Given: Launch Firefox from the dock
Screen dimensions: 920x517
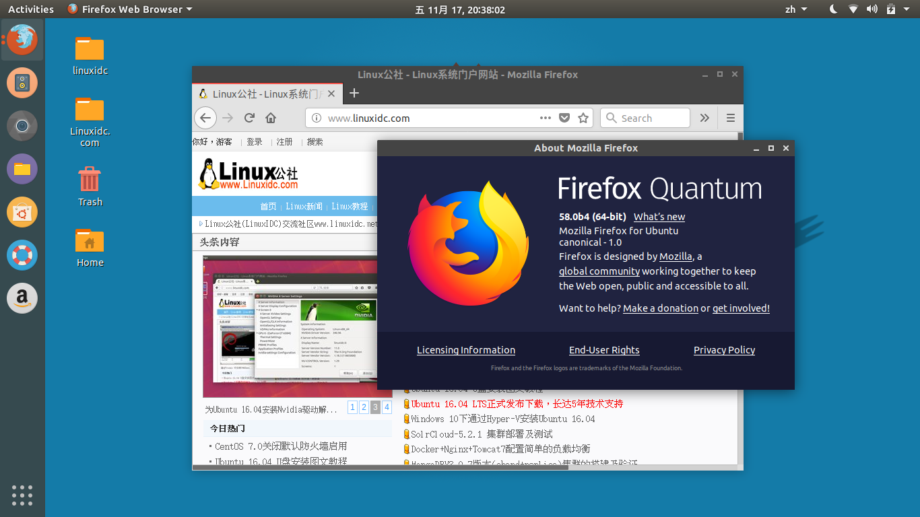Looking at the screenshot, I should [22, 39].
